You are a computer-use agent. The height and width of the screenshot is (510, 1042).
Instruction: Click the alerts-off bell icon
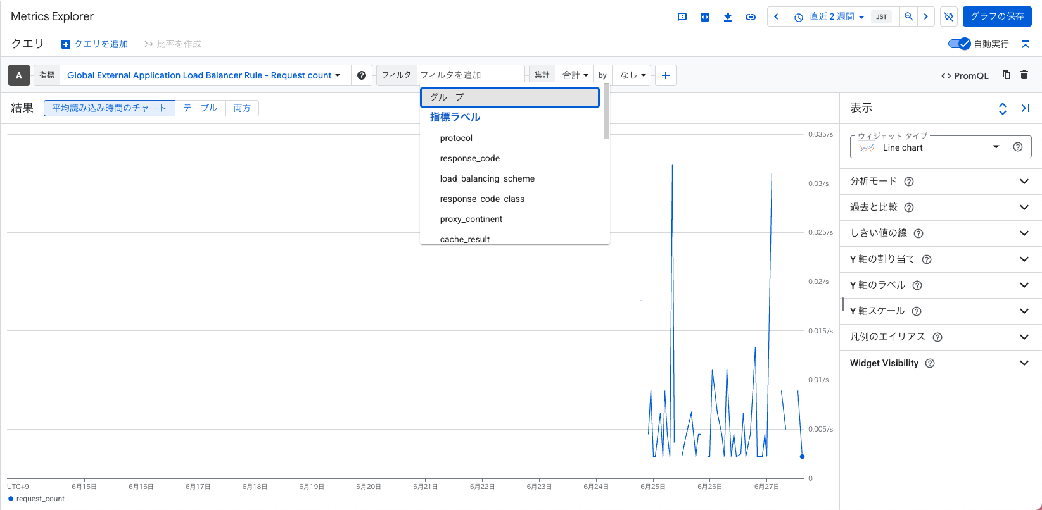[948, 16]
